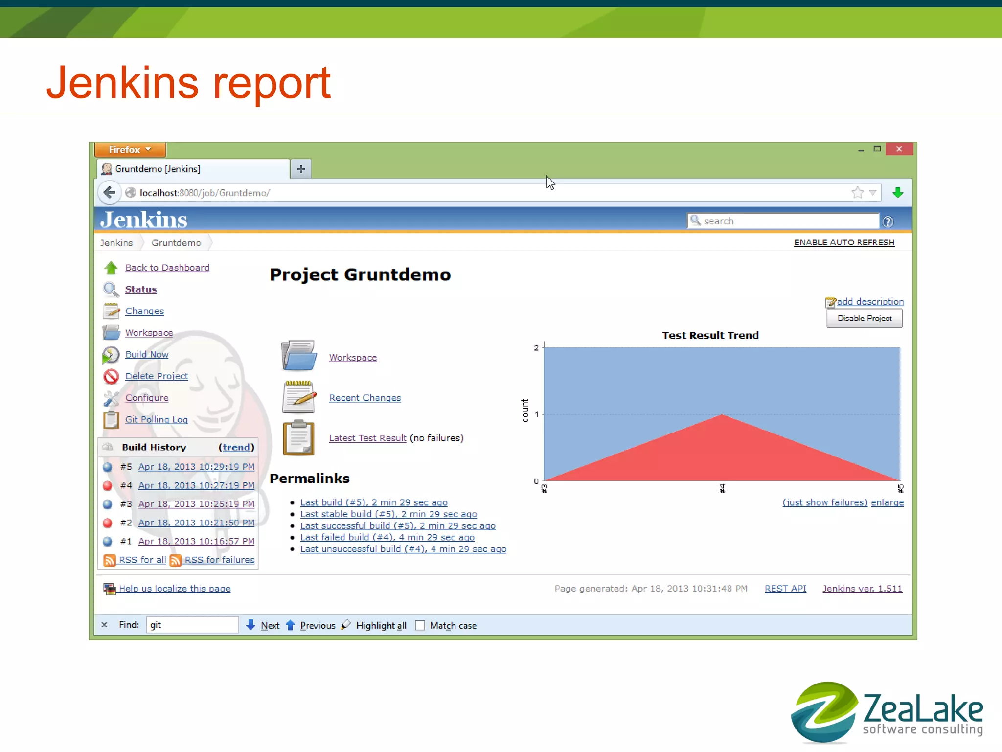Viewport: 1002px width, 752px height.
Task: Click Help us localize this page link
Action: coord(175,589)
